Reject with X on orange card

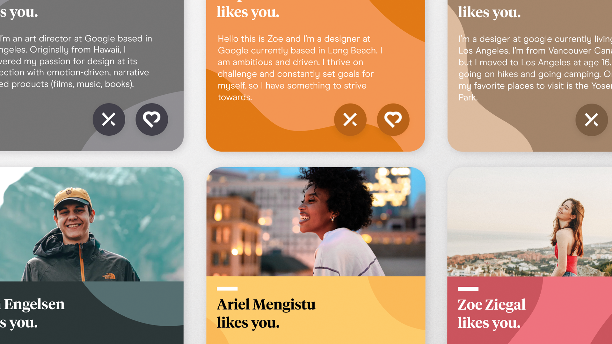[350, 120]
